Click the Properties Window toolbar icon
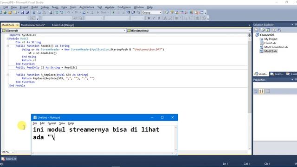 click(171, 13)
